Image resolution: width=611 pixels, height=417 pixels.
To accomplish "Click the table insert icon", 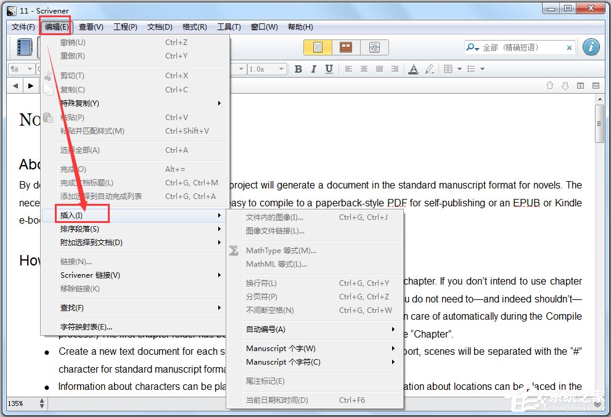I will click(448, 69).
